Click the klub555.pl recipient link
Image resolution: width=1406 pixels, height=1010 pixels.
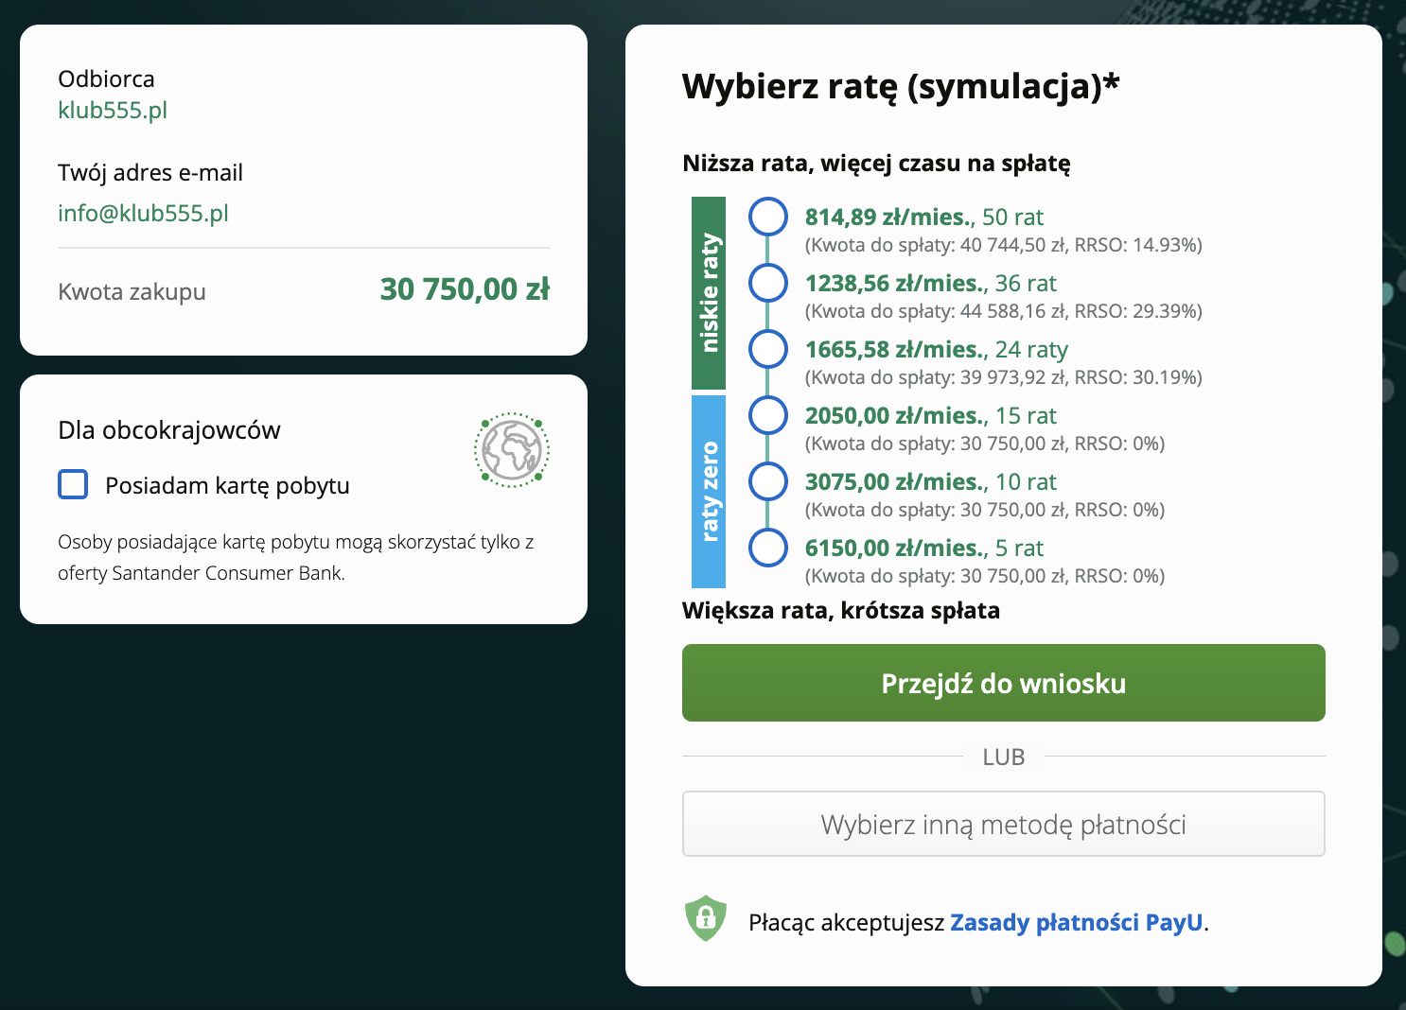click(113, 110)
